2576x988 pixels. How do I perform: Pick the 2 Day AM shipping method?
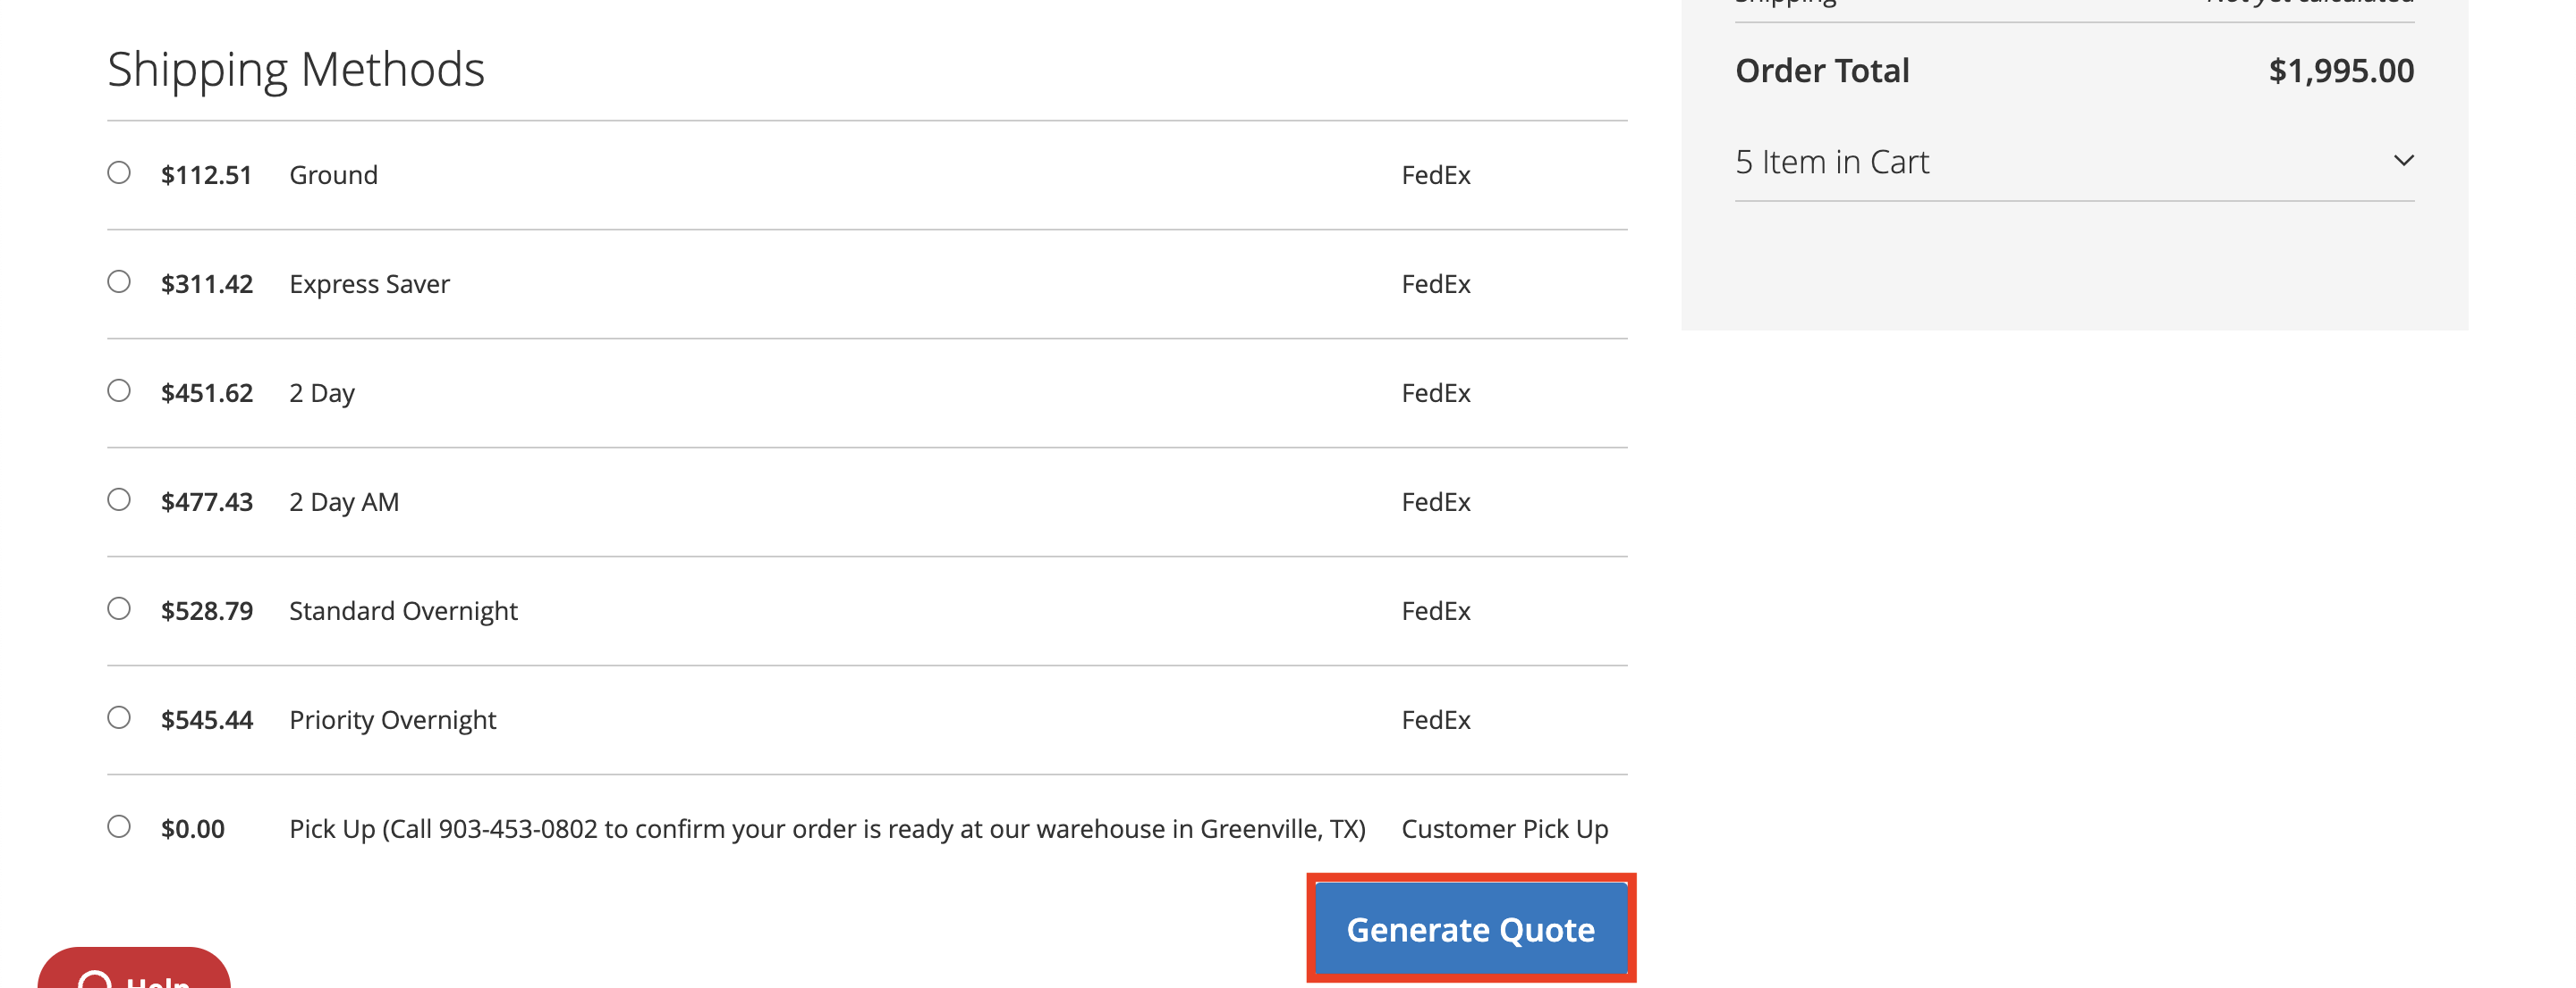point(119,499)
